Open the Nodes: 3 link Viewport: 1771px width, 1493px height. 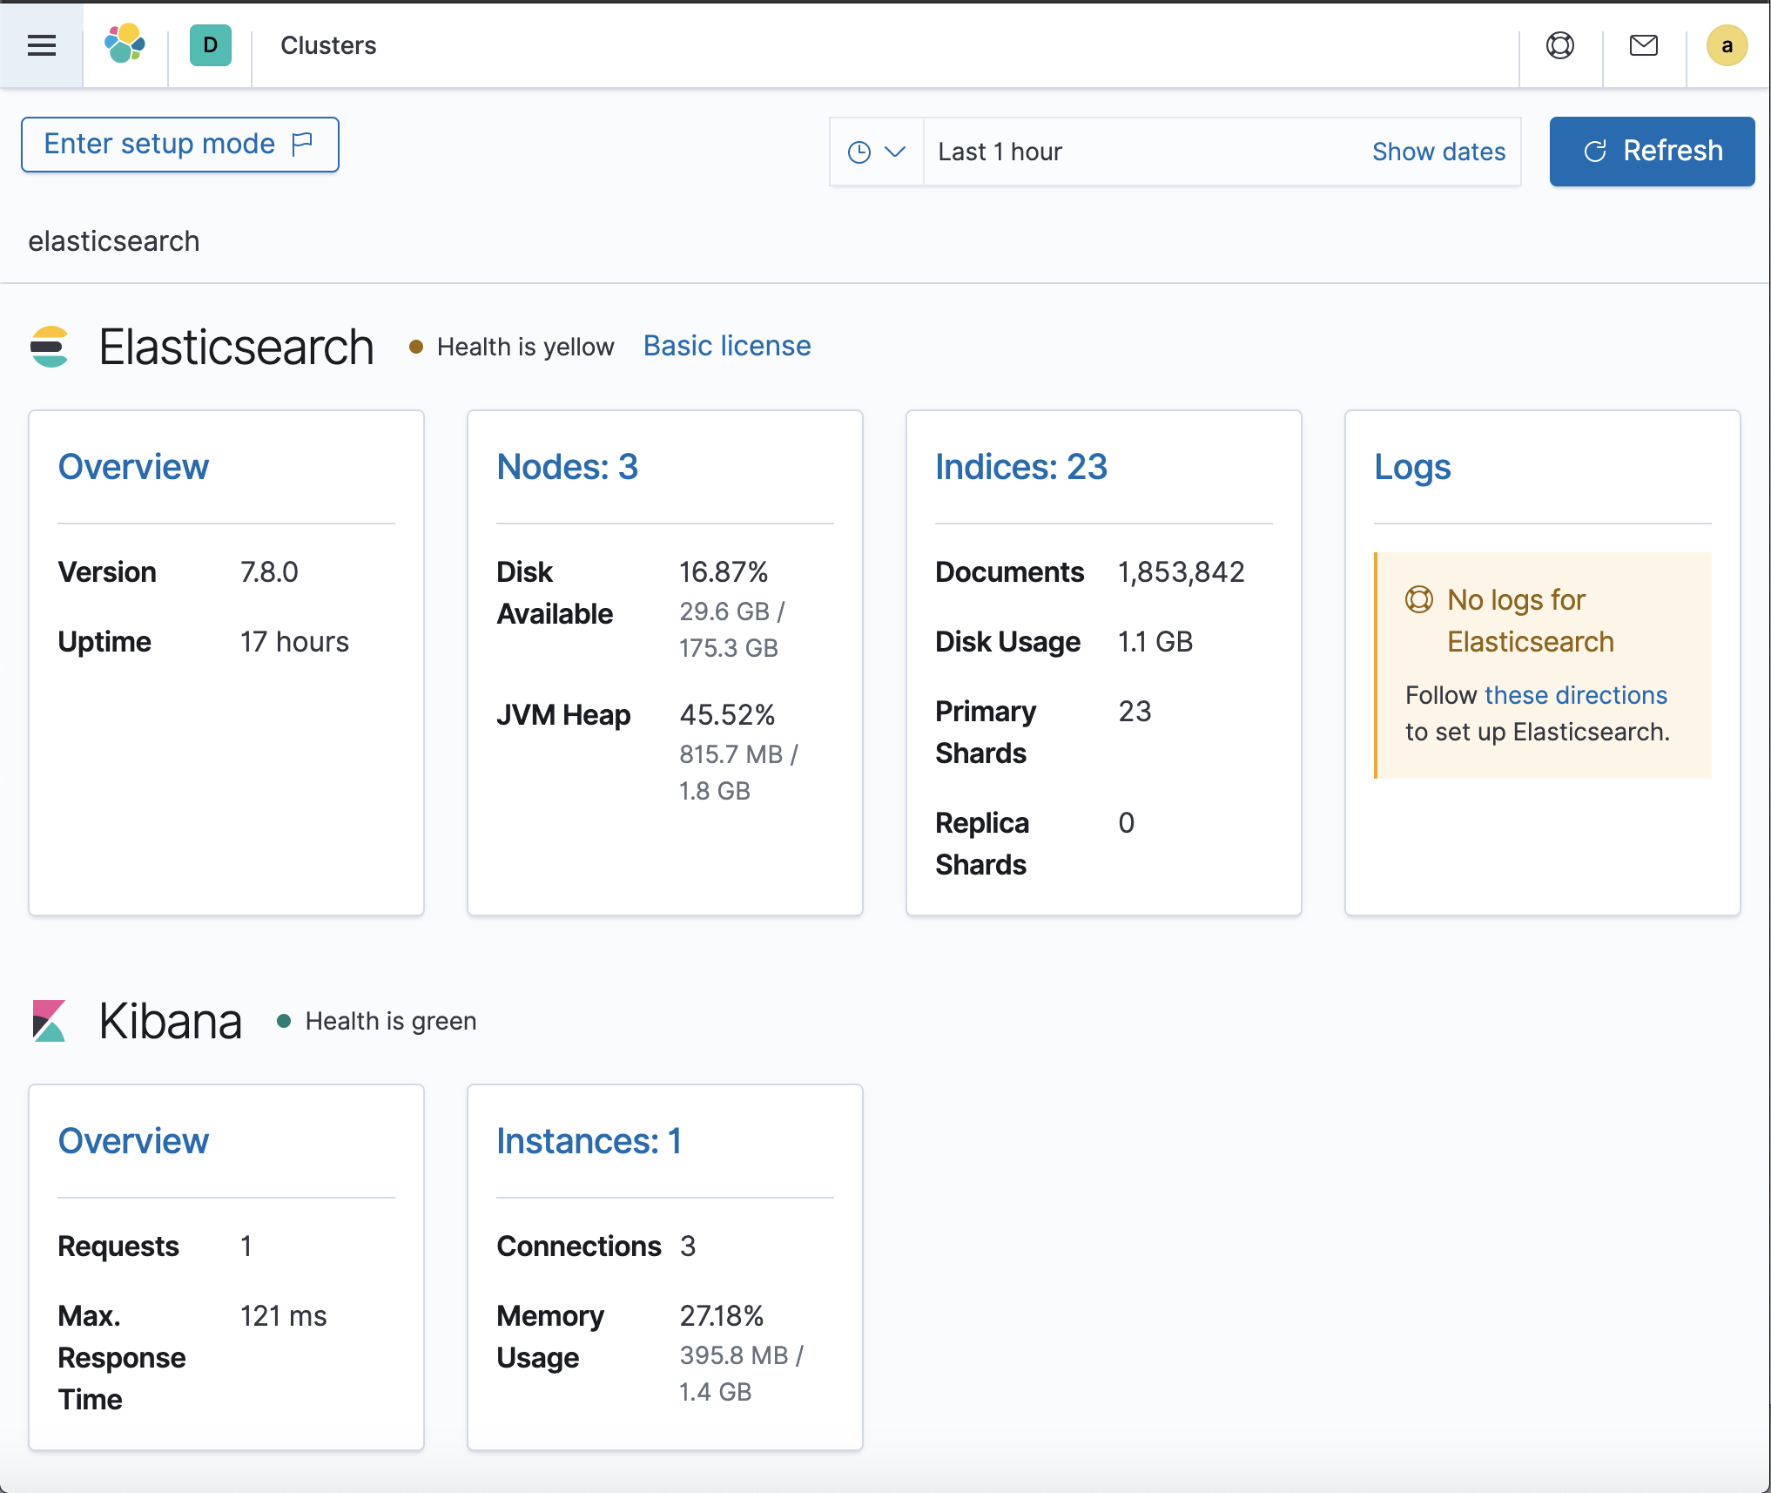[x=567, y=468]
